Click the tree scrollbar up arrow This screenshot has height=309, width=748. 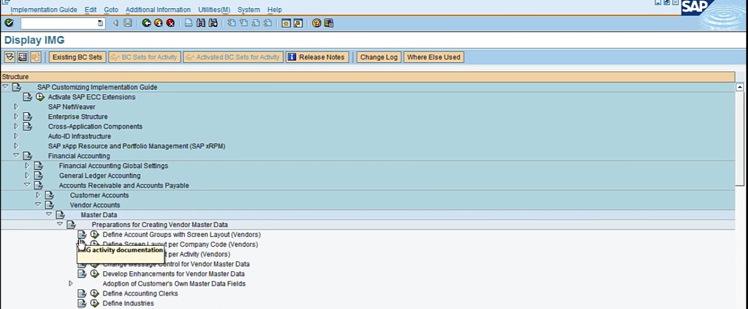pyautogui.click(x=740, y=87)
